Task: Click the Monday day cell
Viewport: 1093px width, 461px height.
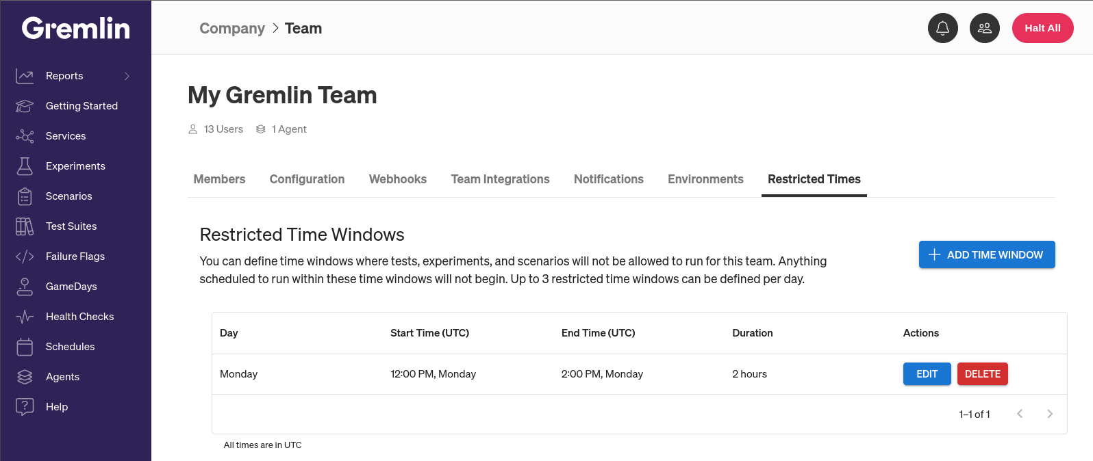Action: point(238,374)
